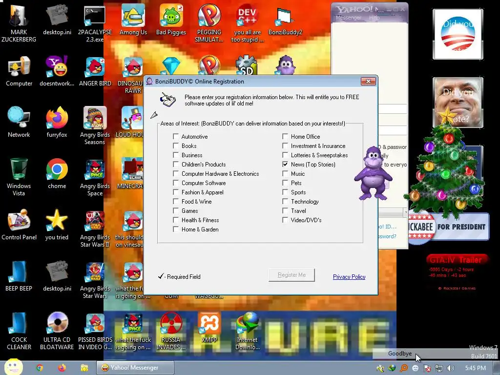Click the BonziBuddy purple gorilla character
Viewport: 500px width, 375px height.
click(x=373, y=173)
